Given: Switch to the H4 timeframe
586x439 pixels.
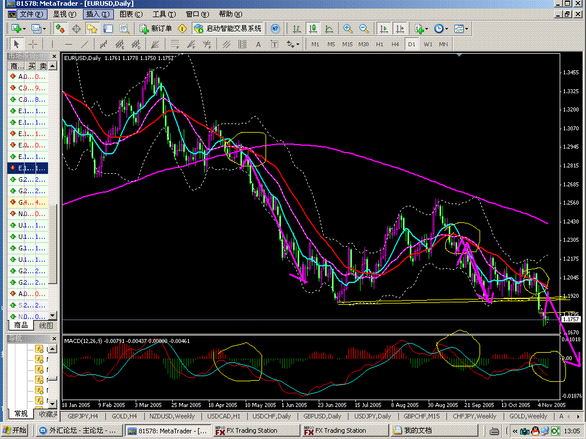Looking at the screenshot, I should (x=395, y=44).
